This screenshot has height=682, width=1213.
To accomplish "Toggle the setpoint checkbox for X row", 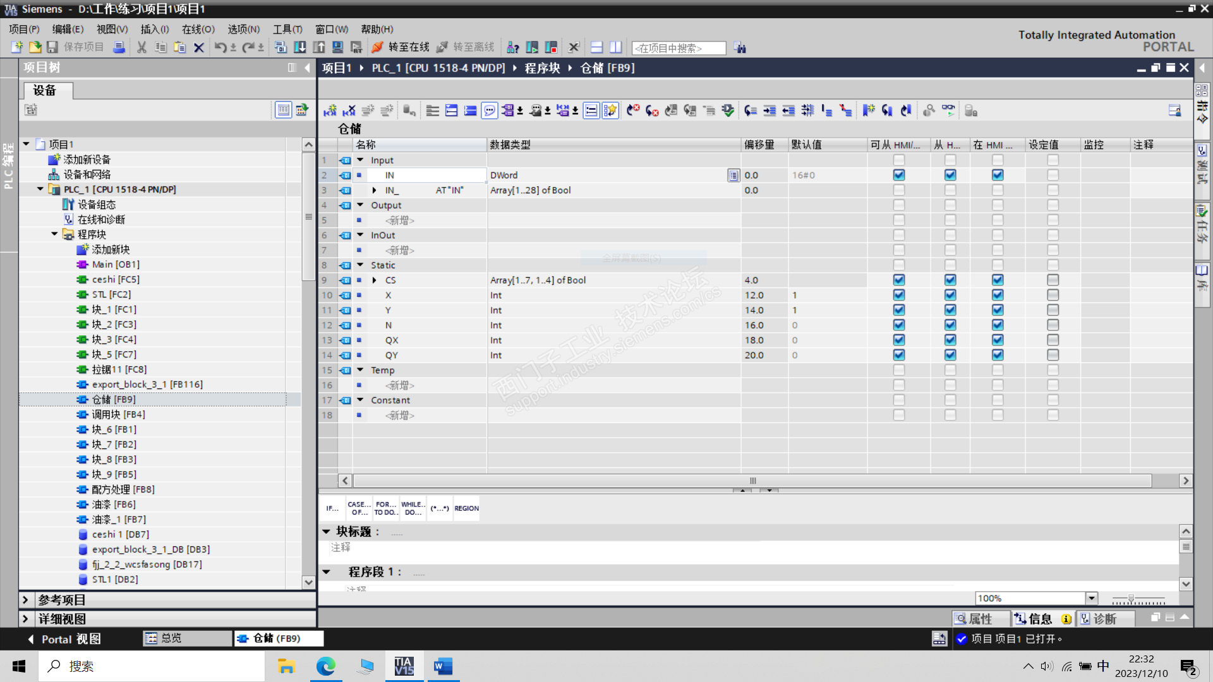I will 1052,295.
